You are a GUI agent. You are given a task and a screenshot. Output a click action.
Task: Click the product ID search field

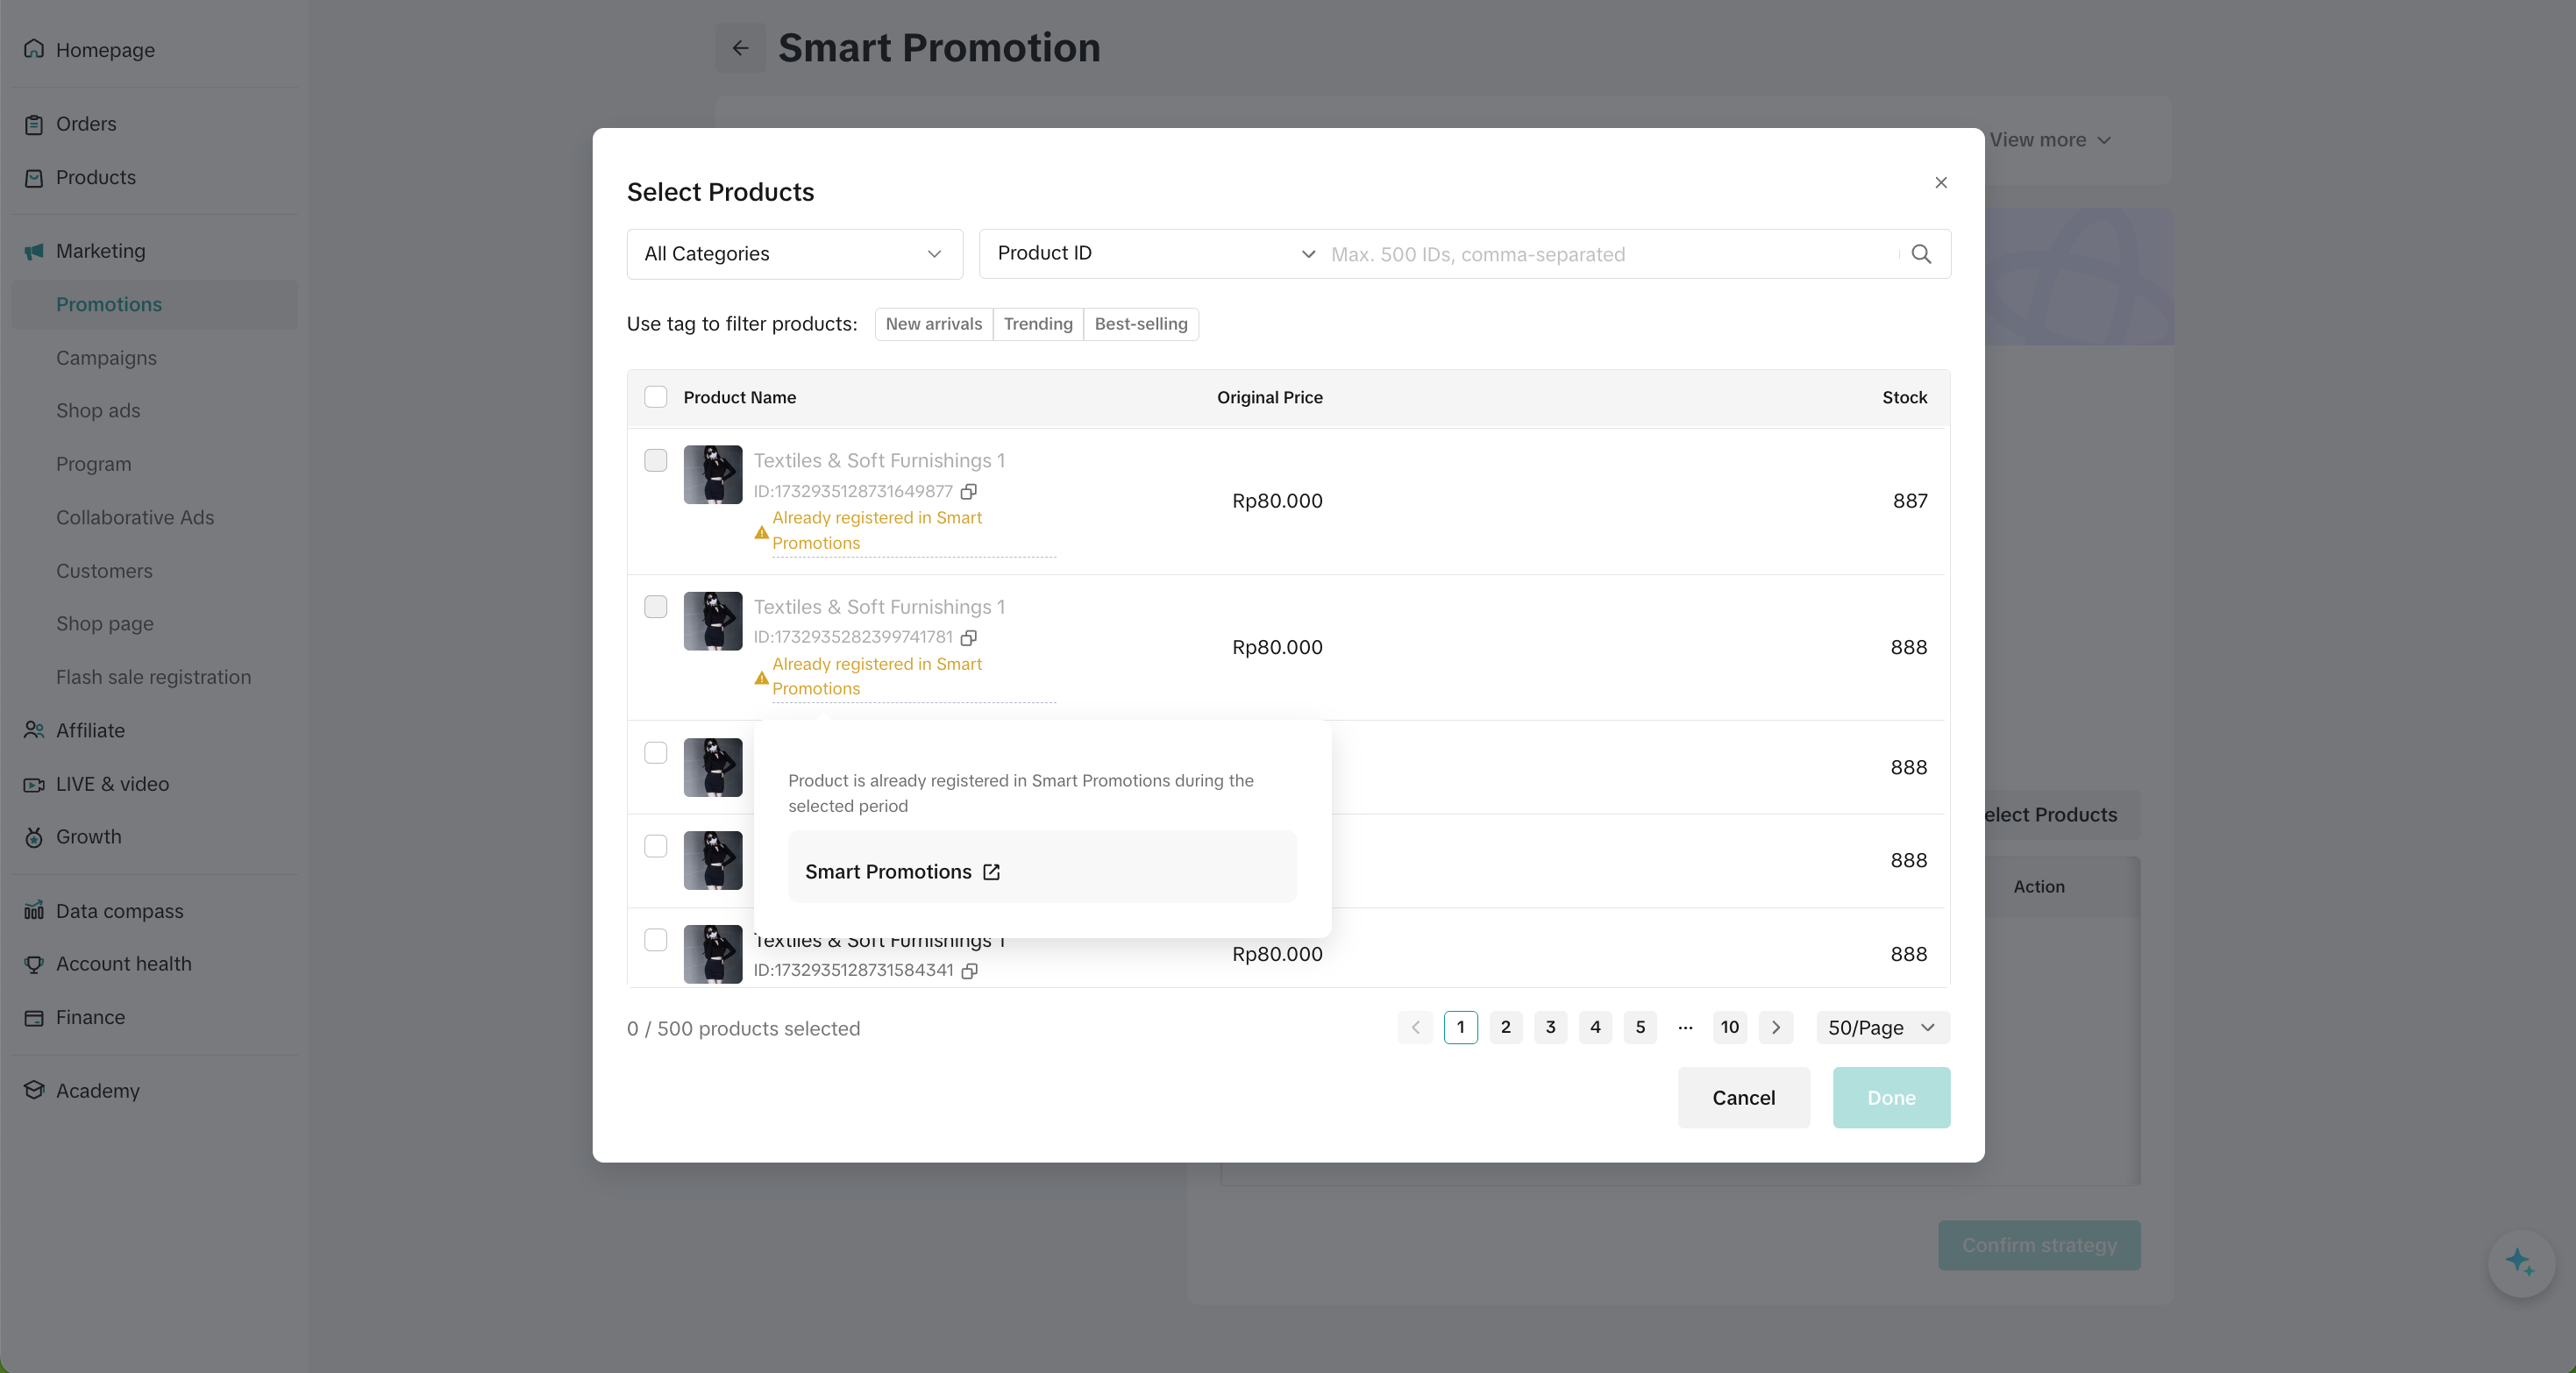coord(1610,254)
